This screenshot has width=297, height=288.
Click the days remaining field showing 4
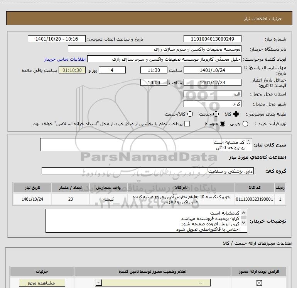[112, 70]
